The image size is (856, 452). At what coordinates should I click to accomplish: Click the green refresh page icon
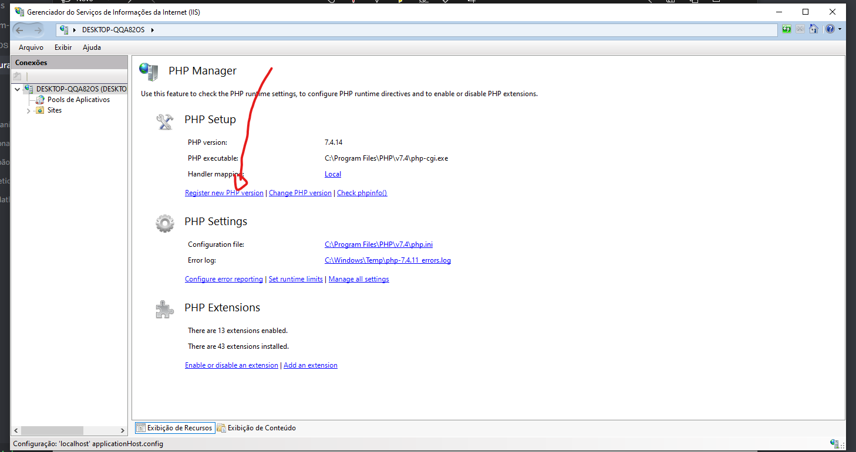point(787,29)
